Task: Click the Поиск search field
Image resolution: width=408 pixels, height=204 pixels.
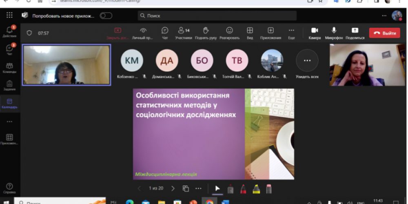Action: click(217, 16)
